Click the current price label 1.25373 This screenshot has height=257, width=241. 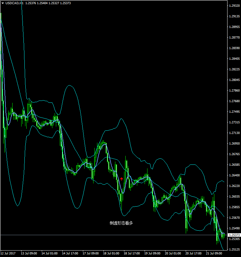(234, 235)
